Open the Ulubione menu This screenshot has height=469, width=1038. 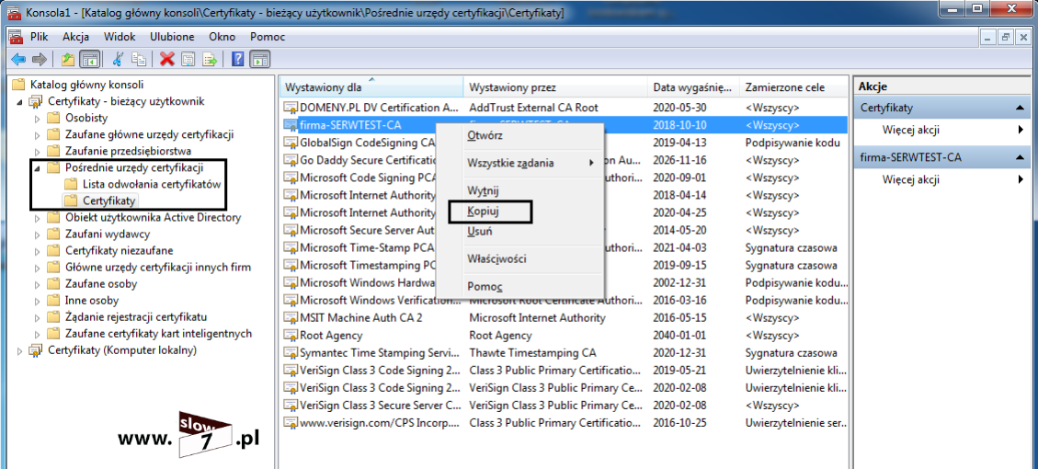[x=172, y=37]
